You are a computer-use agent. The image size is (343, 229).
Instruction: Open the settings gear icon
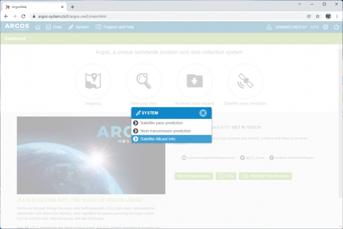pos(325,27)
